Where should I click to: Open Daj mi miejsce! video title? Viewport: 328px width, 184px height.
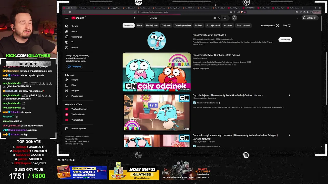pos(228,95)
